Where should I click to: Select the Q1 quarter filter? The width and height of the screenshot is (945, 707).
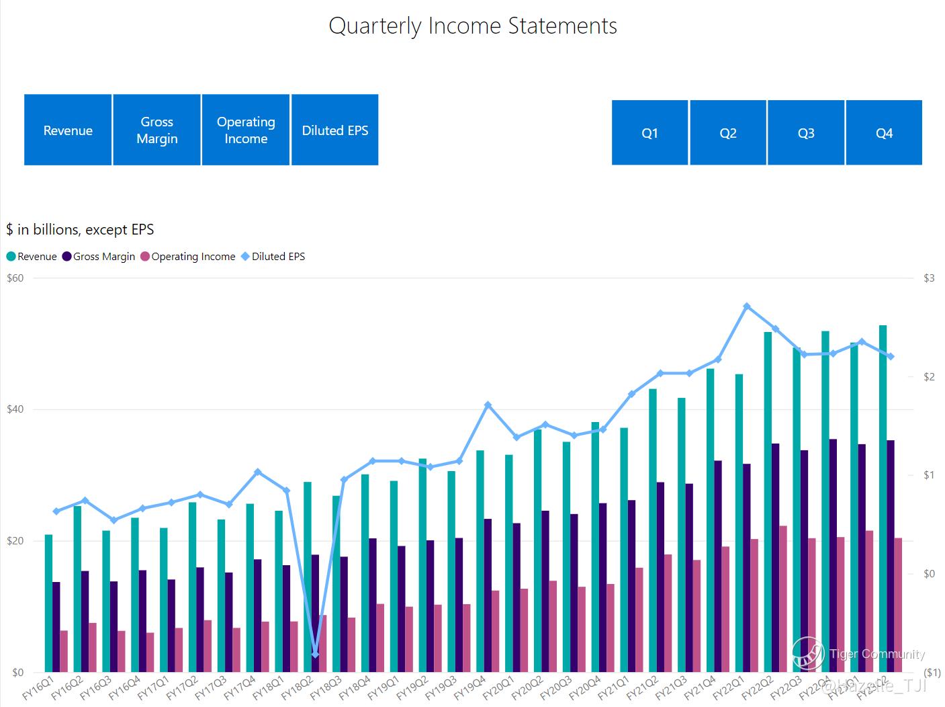(x=649, y=132)
